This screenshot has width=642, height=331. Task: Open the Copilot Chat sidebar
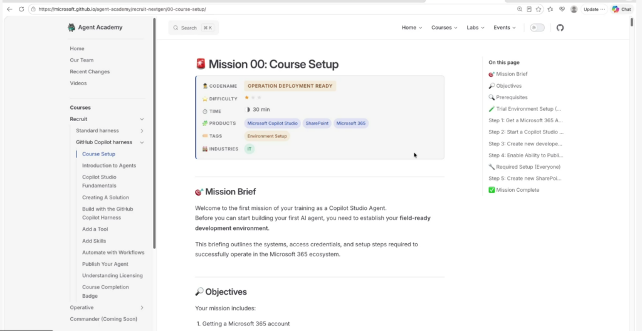pos(621,9)
